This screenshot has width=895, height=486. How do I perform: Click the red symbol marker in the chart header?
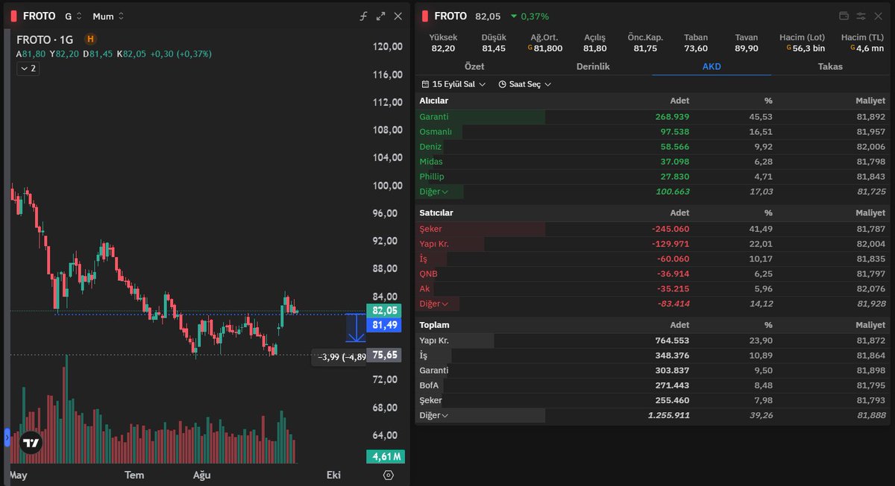tap(13, 16)
